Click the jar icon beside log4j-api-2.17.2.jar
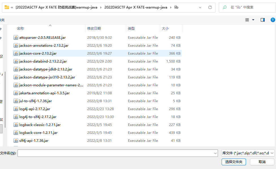Viewport: 276px width, 169px height. [16, 109]
